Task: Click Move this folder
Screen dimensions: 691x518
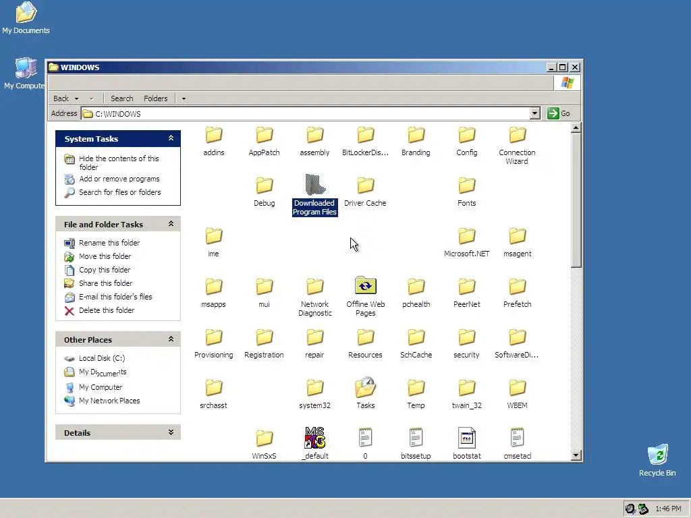Action: pos(105,256)
